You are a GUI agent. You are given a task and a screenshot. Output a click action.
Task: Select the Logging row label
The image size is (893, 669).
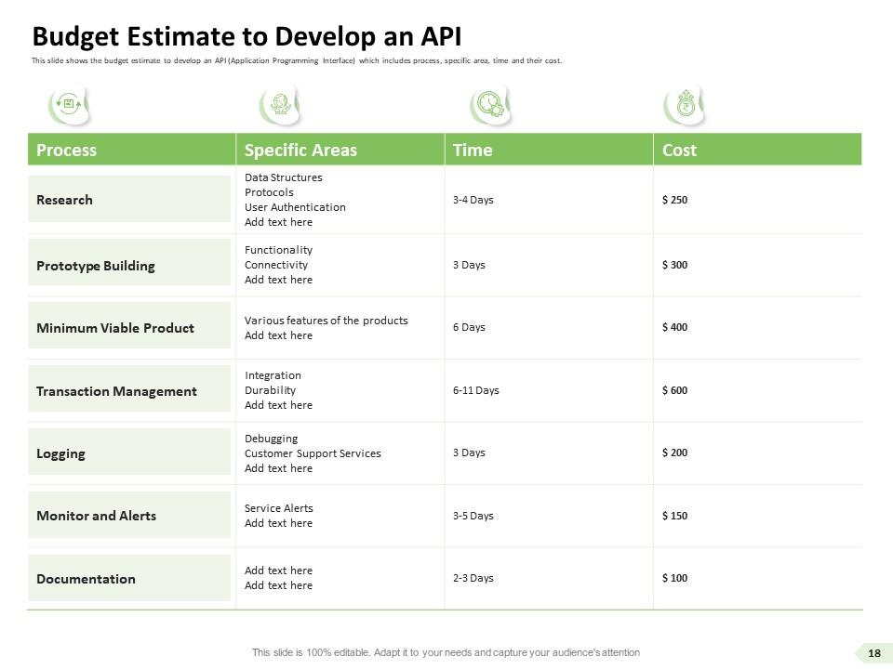(x=60, y=453)
